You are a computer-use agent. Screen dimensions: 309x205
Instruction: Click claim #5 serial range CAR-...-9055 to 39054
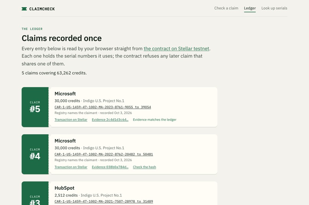pyautogui.click(x=103, y=107)
